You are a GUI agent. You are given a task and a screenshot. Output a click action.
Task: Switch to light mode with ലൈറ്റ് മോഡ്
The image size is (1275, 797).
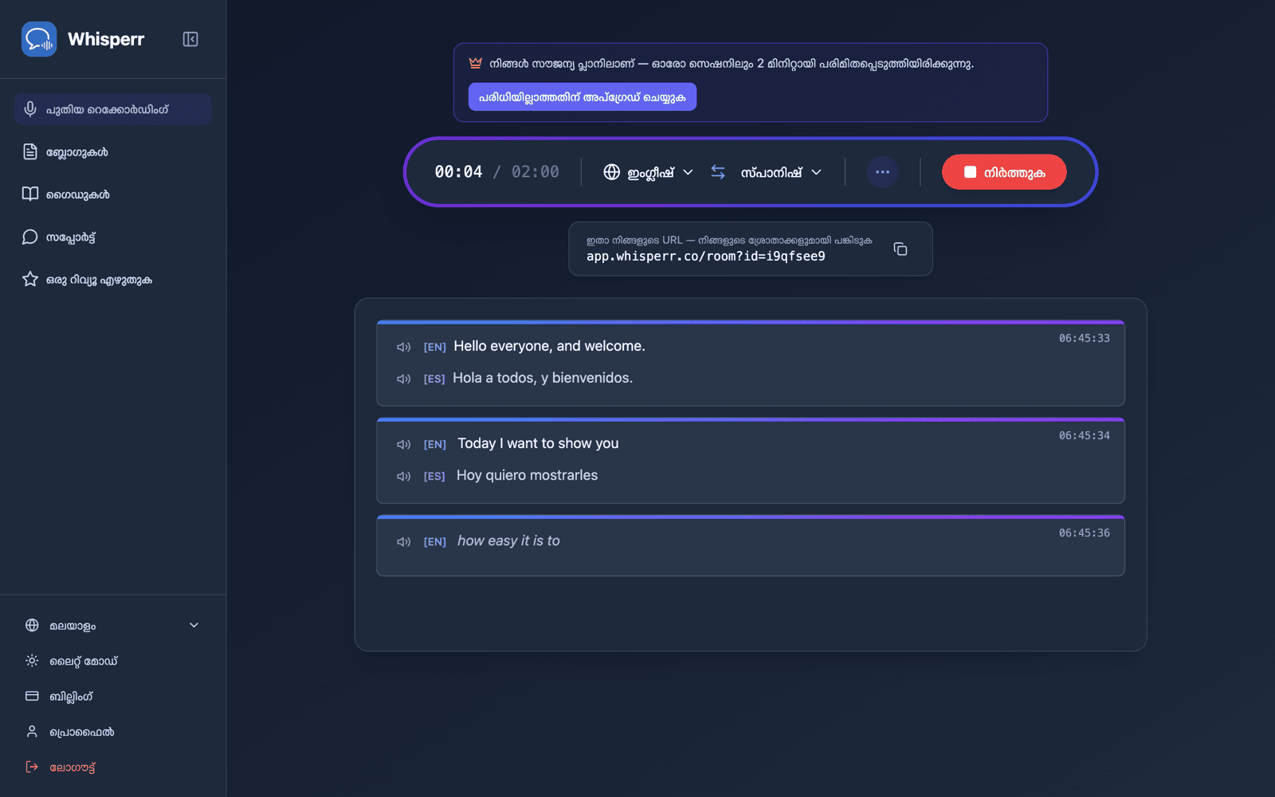click(112, 661)
